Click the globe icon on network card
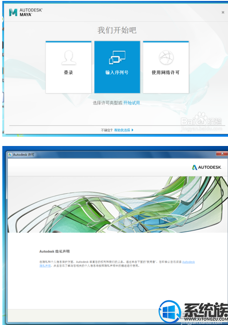Image resolution: width=228 pixels, height=325 pixels. (166, 57)
